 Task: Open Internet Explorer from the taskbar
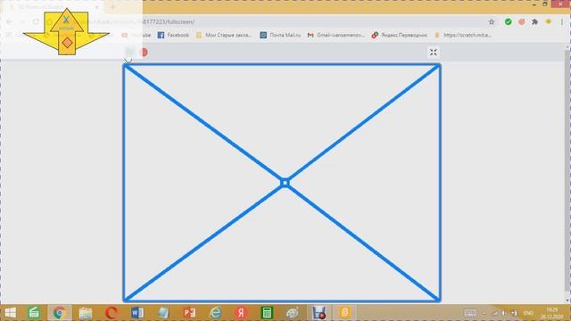pos(215,313)
